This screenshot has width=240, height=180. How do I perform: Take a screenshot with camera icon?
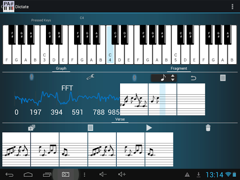click(66, 174)
